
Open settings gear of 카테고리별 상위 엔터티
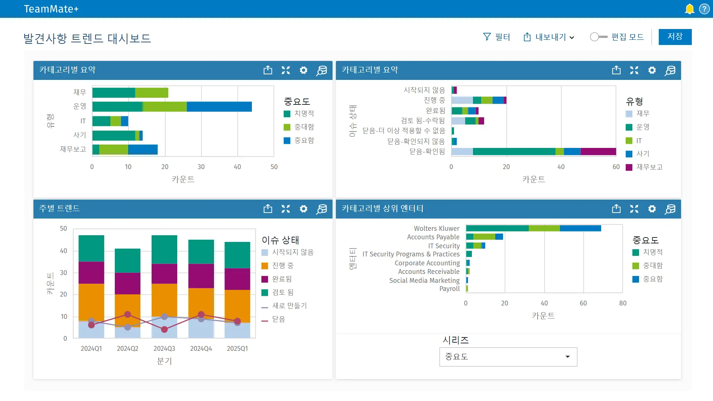click(x=652, y=209)
